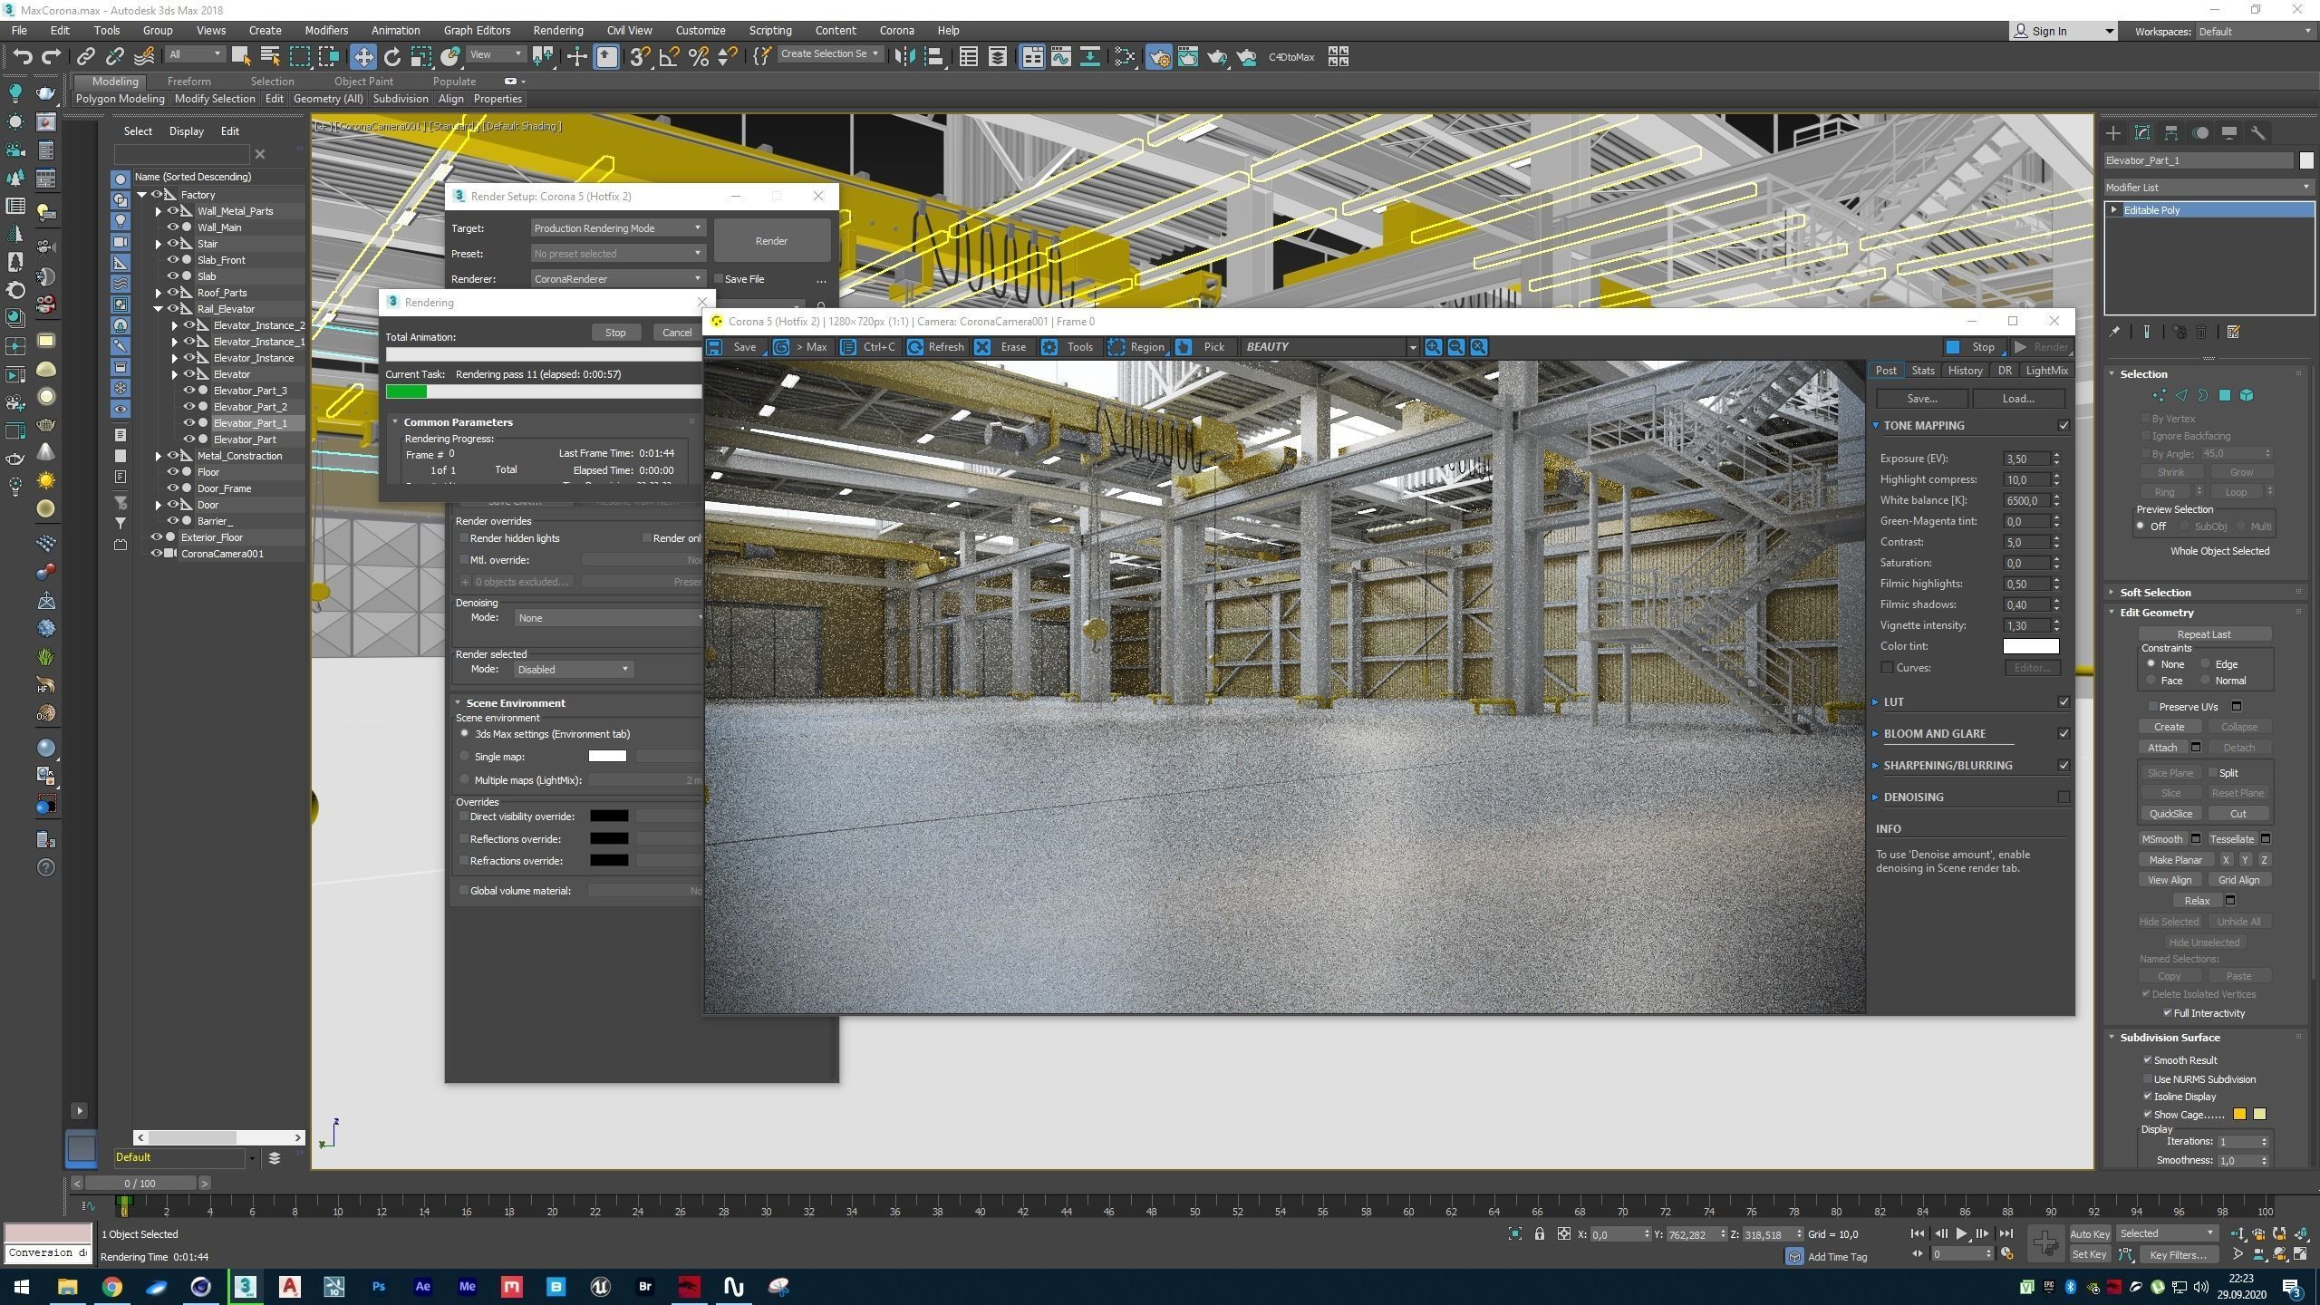
Task: Click the QuickSlice button
Action: (2170, 814)
